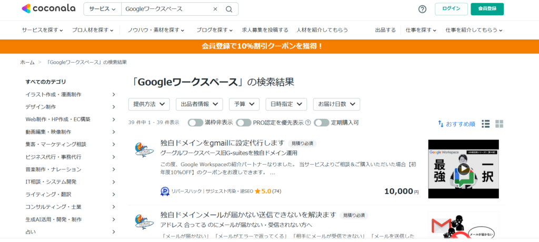The height and width of the screenshot is (242, 539).
Task: Open 求人募集を投稿する
Action: tap(265, 31)
